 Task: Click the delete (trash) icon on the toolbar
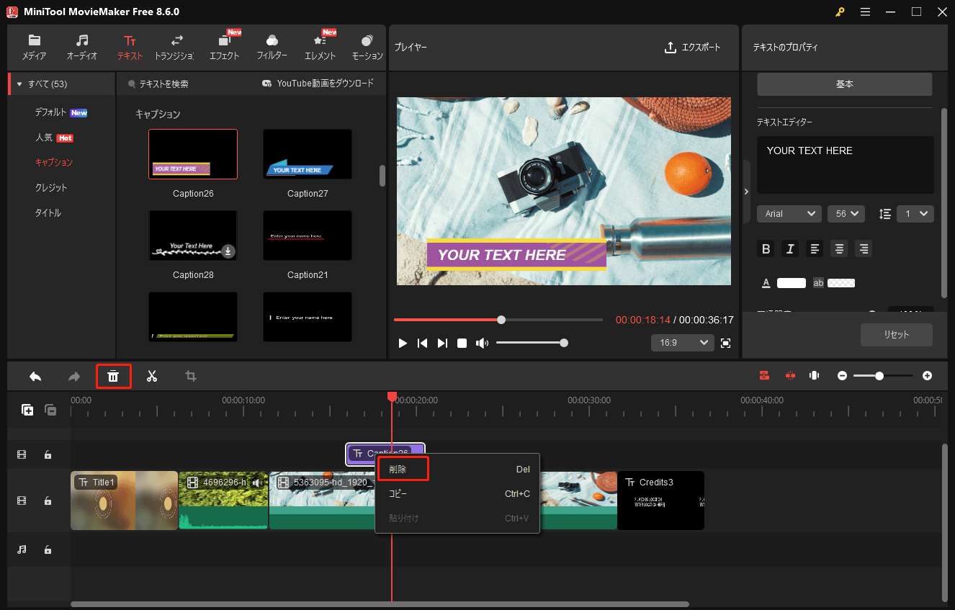pos(113,375)
